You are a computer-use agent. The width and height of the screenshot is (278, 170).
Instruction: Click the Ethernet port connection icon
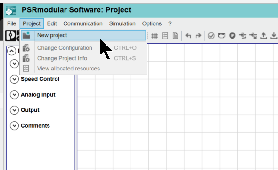coord(221,36)
